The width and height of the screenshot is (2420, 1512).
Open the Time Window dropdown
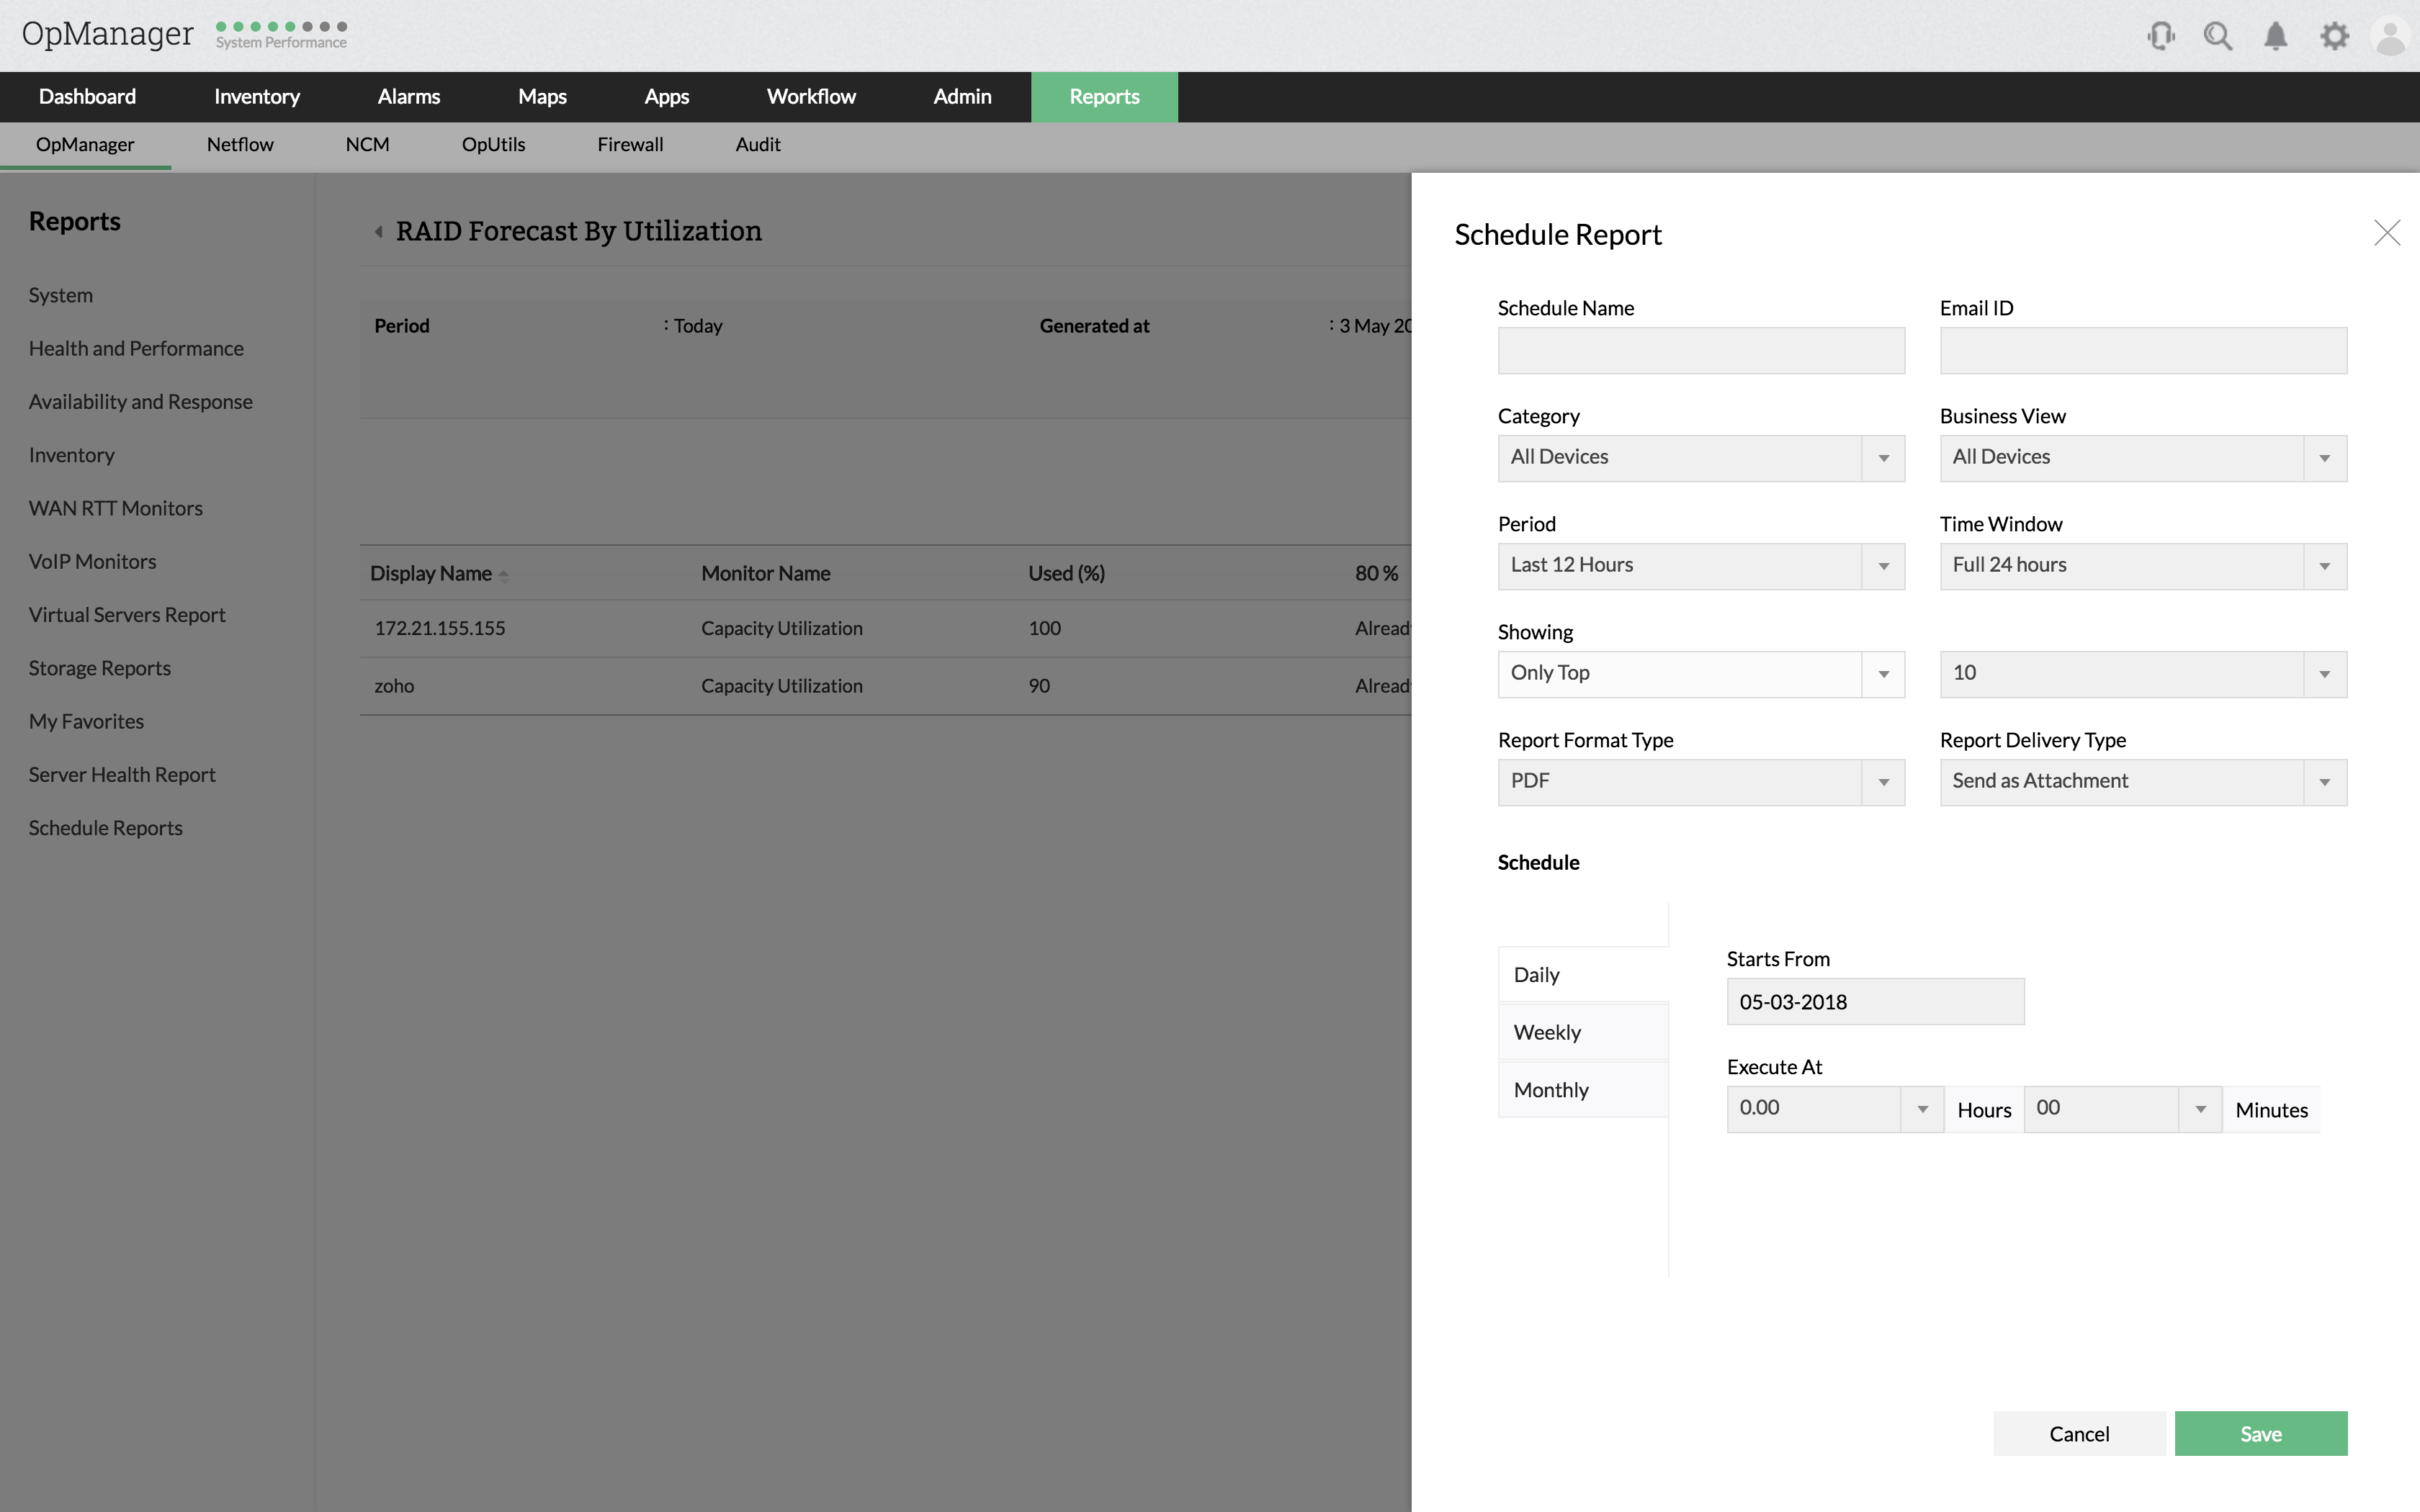coord(2324,566)
